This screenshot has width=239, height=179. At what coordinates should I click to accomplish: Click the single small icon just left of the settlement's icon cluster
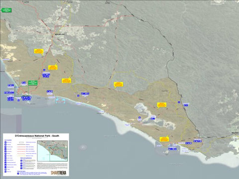pos(18,100)
